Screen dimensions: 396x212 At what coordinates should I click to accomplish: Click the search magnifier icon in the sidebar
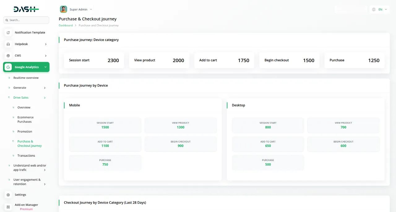point(7,20)
